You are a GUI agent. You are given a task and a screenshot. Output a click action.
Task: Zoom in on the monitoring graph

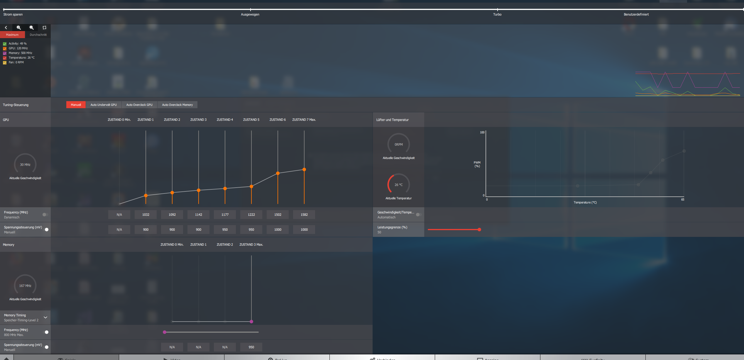19,28
